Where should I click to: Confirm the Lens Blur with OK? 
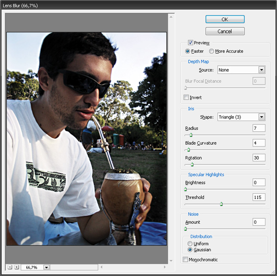pyautogui.click(x=225, y=19)
